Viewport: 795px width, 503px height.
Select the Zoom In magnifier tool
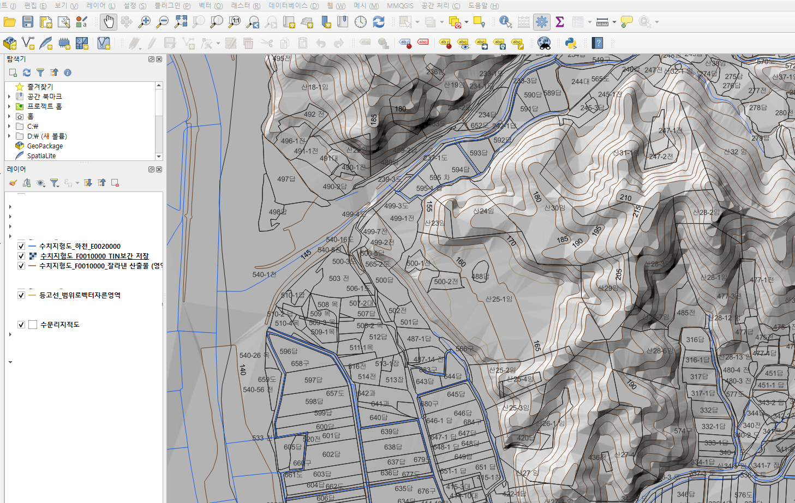(145, 22)
